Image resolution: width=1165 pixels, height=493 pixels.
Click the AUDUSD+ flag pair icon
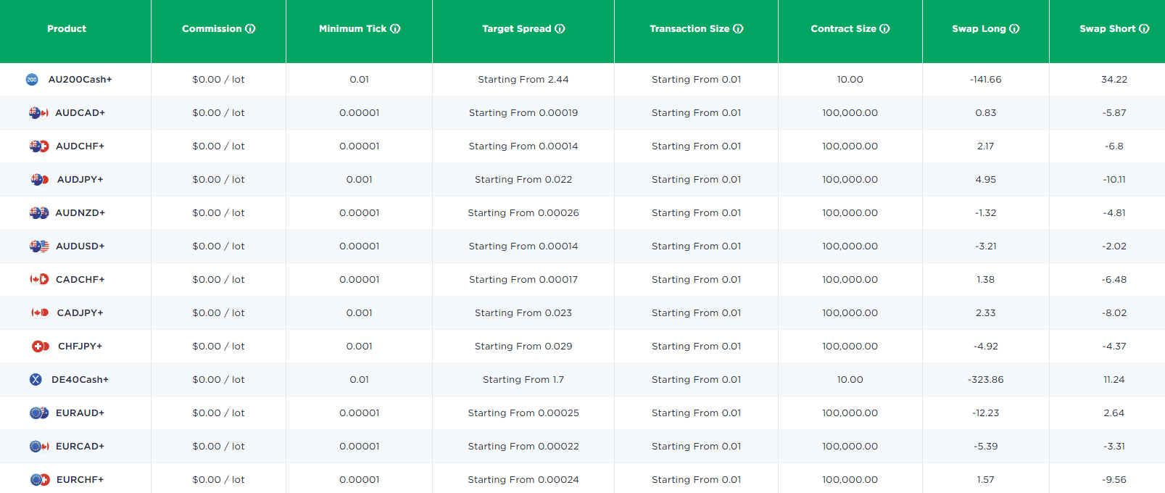click(x=39, y=246)
